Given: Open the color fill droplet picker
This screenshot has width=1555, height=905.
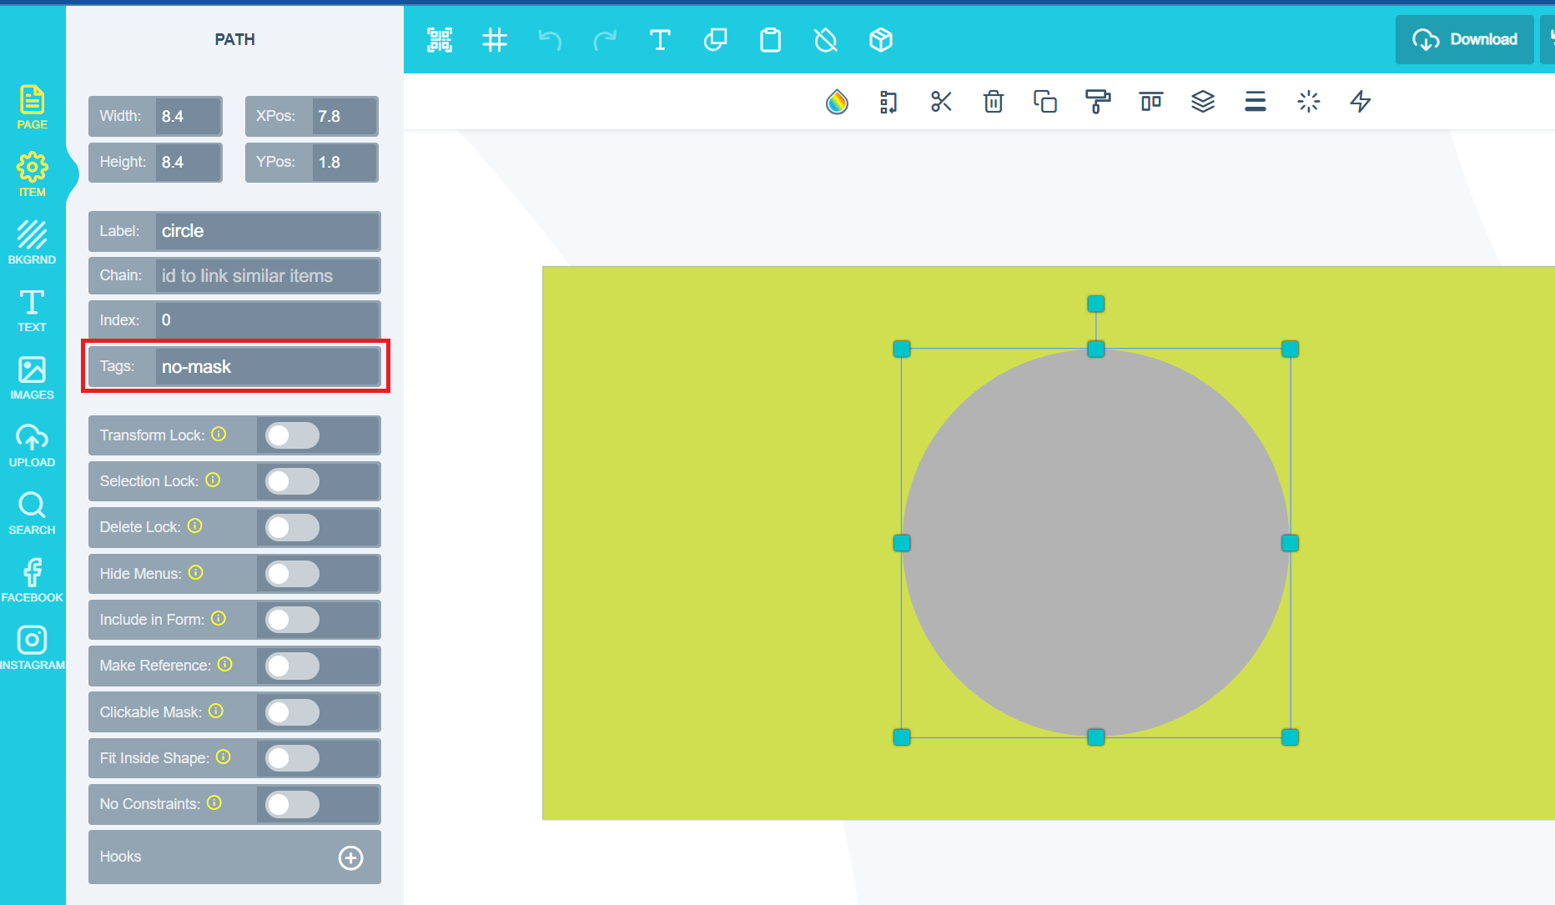Looking at the screenshot, I should click(x=837, y=102).
